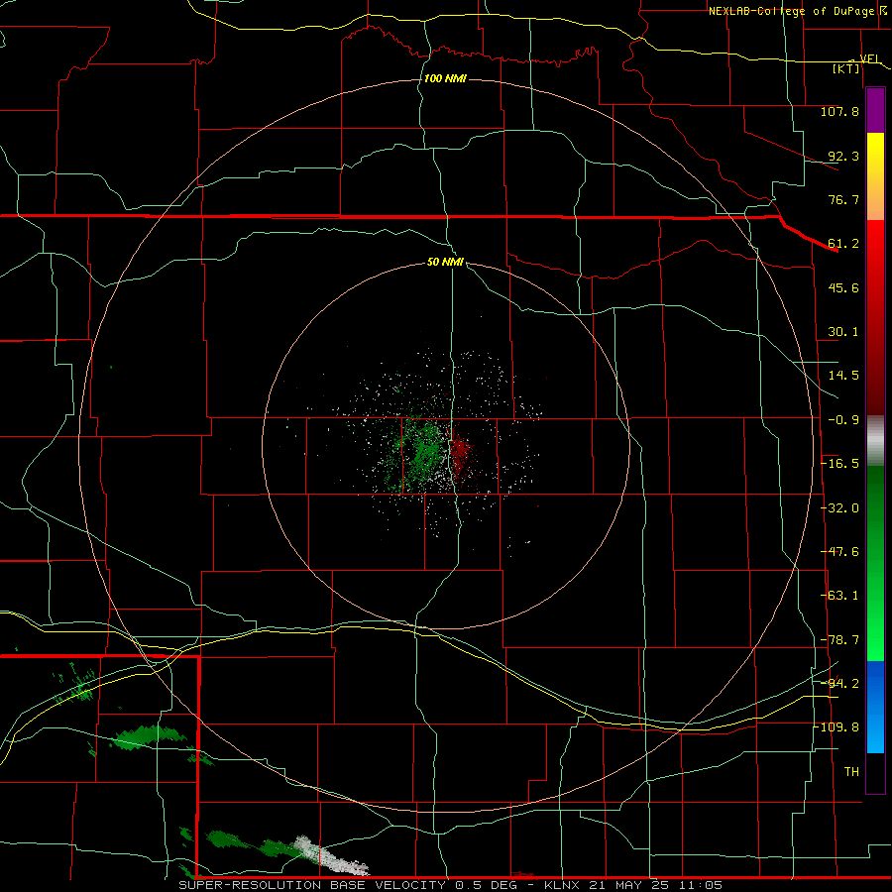Select the 92.3 scale value
This screenshot has height=892, width=892.
[843, 156]
